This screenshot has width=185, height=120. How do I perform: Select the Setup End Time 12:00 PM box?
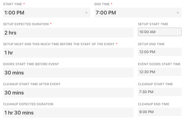tap(159, 52)
